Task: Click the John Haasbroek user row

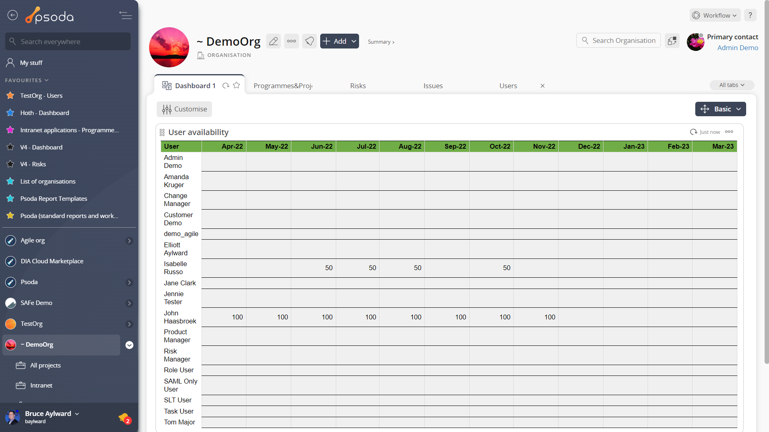Action: coord(449,317)
